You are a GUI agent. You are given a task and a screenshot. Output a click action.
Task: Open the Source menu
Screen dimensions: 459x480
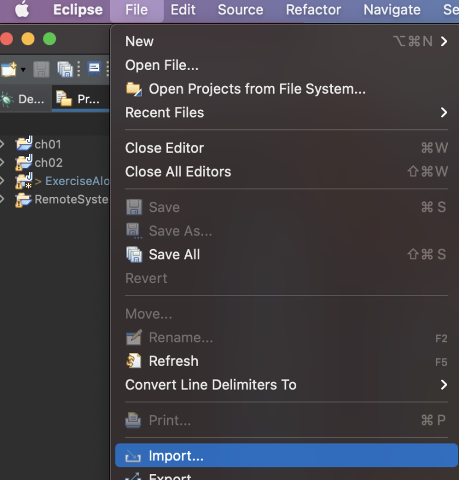(x=240, y=10)
